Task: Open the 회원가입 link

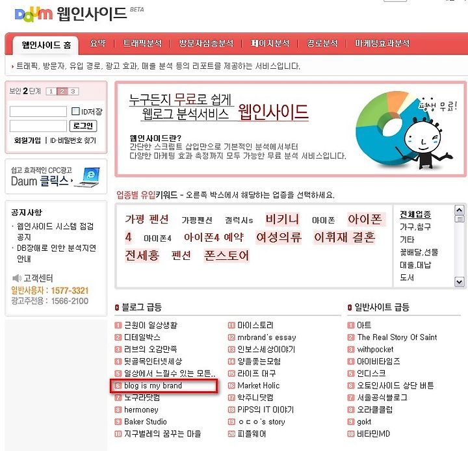Action: [27, 140]
